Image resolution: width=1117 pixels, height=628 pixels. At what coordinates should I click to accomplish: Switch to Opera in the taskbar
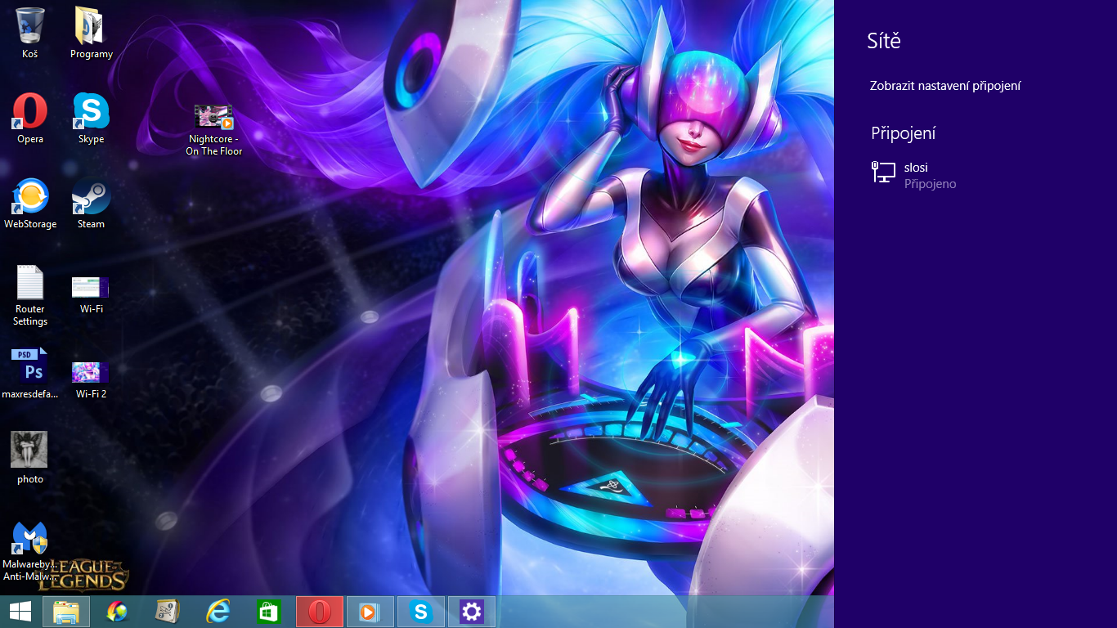click(x=320, y=612)
